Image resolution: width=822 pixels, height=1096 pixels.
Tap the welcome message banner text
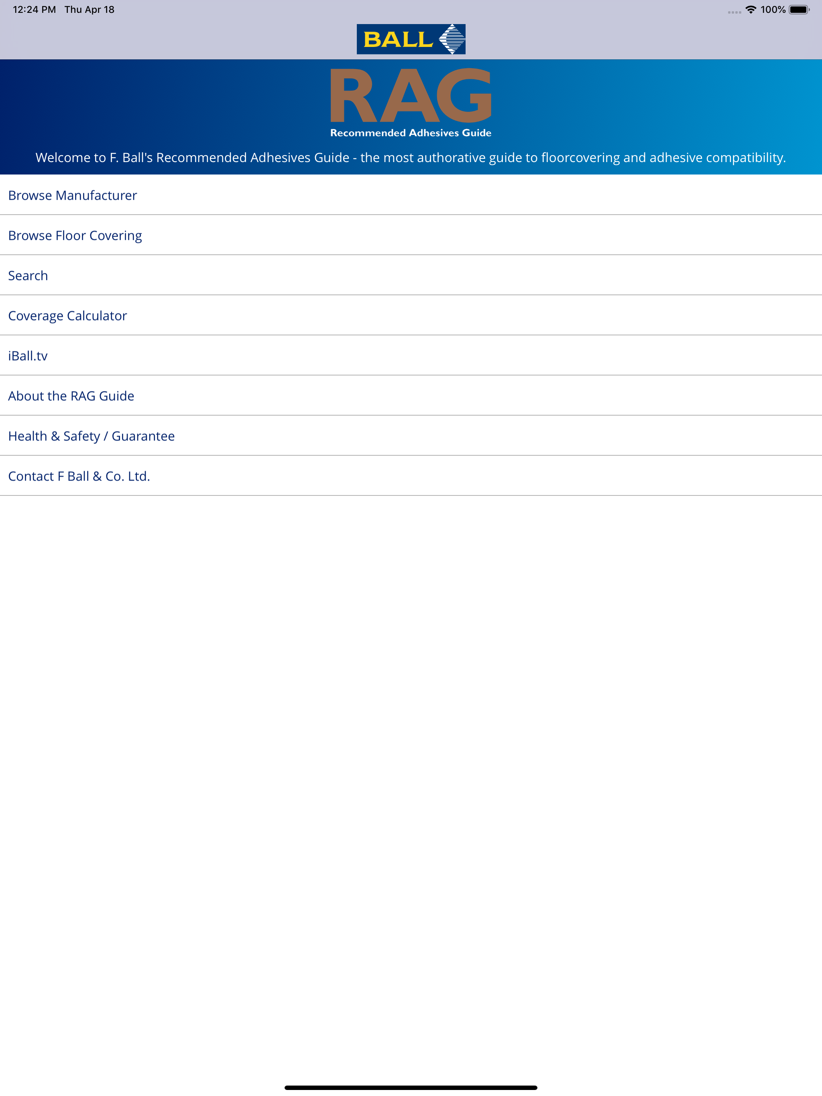[411, 158]
